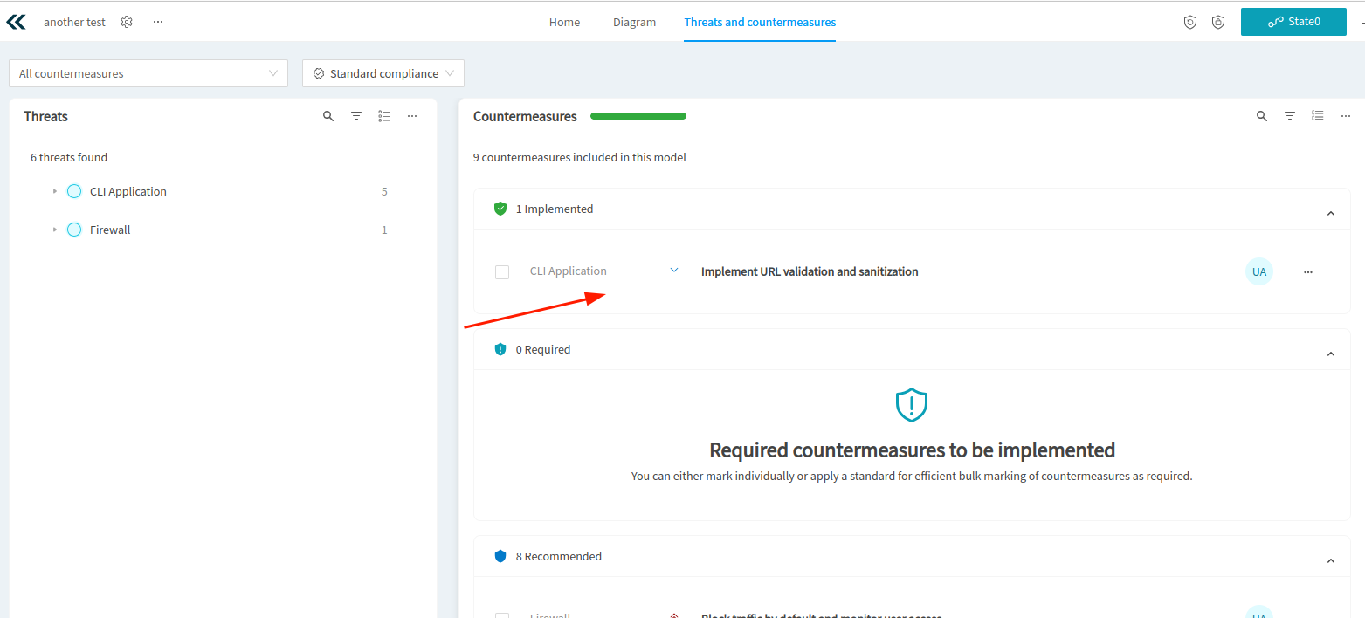Click the grouping list icon in Countermeasures panel
Viewport: 1365px width, 618px height.
point(1318,116)
